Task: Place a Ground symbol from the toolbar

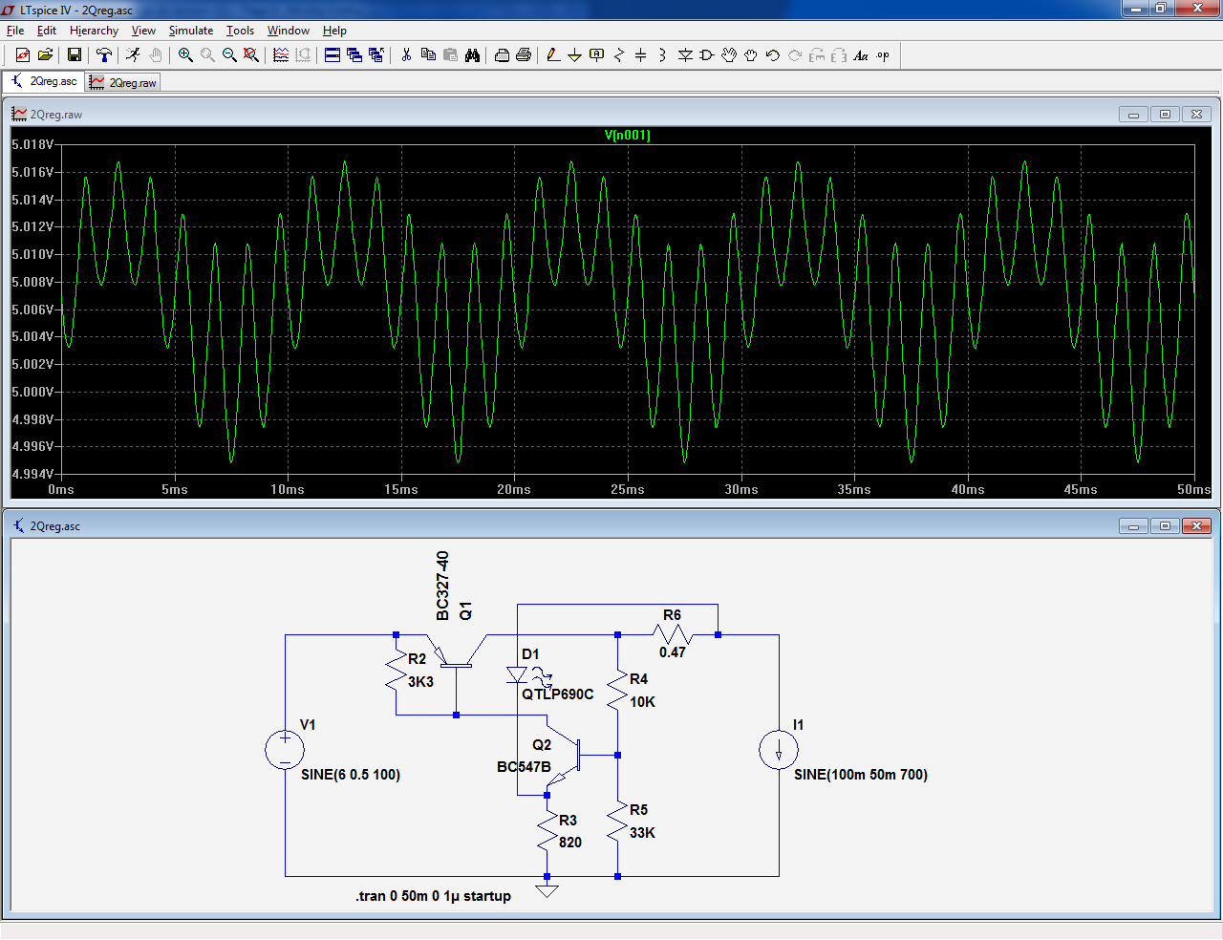Action: [574, 55]
